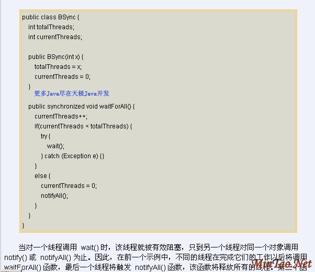Select the 'int totalThreads;' declaration line
315x272 pixels.
point(51,27)
